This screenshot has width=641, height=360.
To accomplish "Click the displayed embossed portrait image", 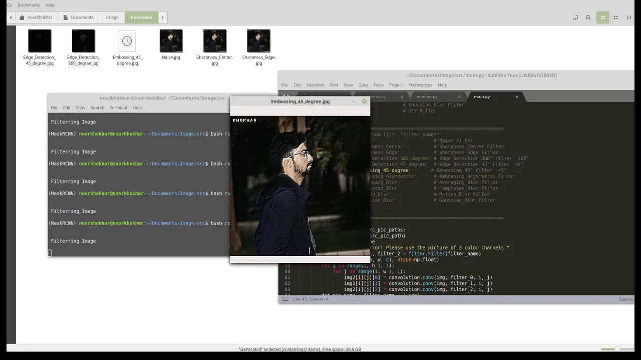I will point(300,185).
